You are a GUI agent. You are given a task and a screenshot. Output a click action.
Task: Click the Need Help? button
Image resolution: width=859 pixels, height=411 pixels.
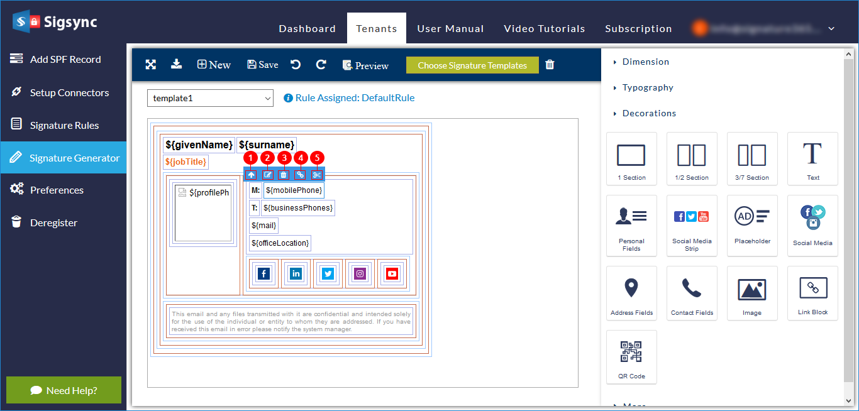64,390
